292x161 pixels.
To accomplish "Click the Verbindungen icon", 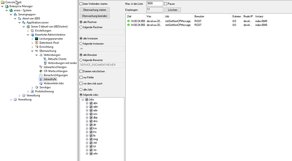I will [x=41, y=55].
